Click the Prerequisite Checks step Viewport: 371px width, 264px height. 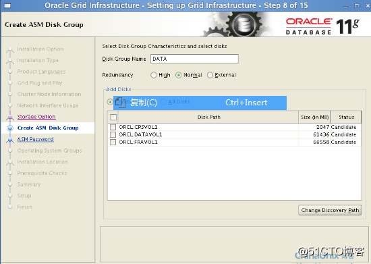coord(42,173)
